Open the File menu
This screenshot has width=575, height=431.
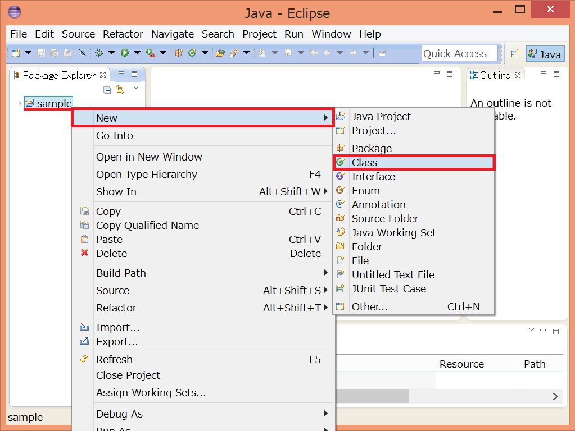[x=19, y=34]
